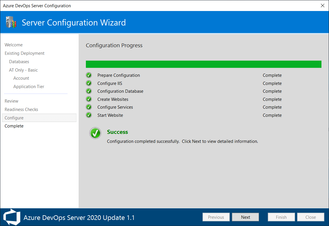The width and height of the screenshot is (329, 226).
Task: Click the green configuration progress bar
Action: tap(203, 64)
